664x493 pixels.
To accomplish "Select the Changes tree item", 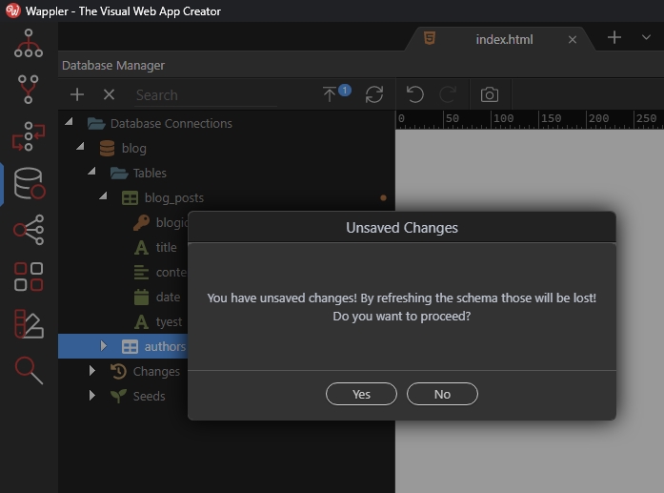I will pos(156,371).
